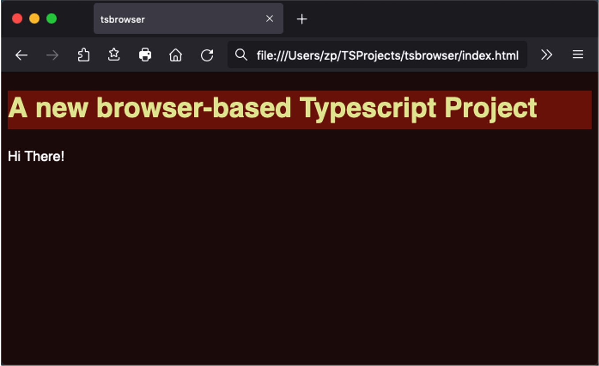
Task: Click the print page icon
Action: coord(145,55)
